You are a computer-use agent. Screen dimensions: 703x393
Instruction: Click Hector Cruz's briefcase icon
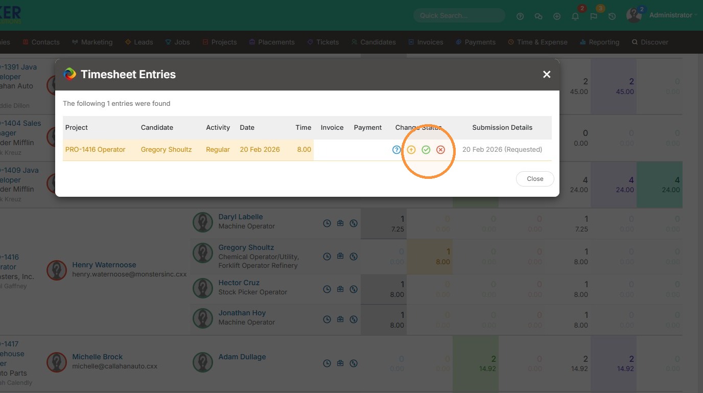[340, 289]
